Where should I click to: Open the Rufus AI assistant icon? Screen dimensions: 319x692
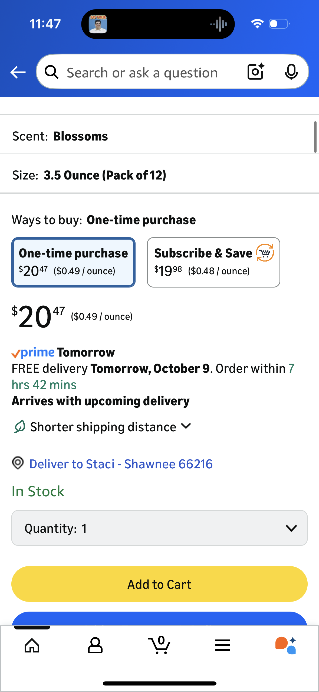tap(285, 645)
